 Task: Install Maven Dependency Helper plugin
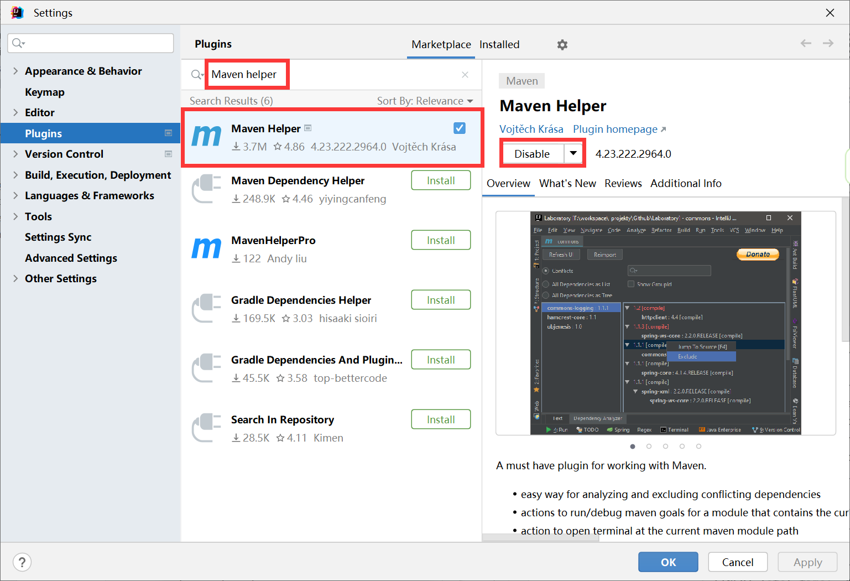441,180
